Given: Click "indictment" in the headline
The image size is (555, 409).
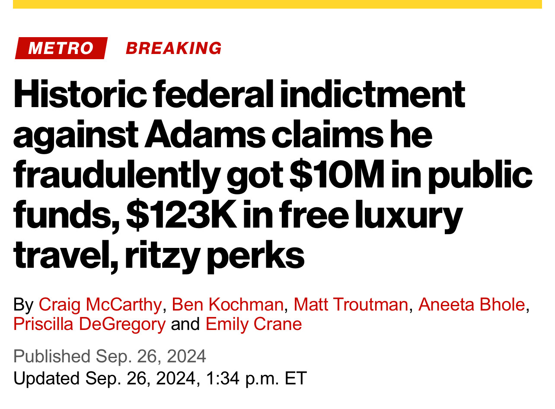Looking at the screenshot, I should coord(372,94).
